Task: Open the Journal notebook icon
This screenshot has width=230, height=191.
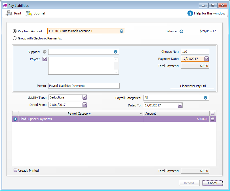Action: pyautogui.click(x=29, y=13)
